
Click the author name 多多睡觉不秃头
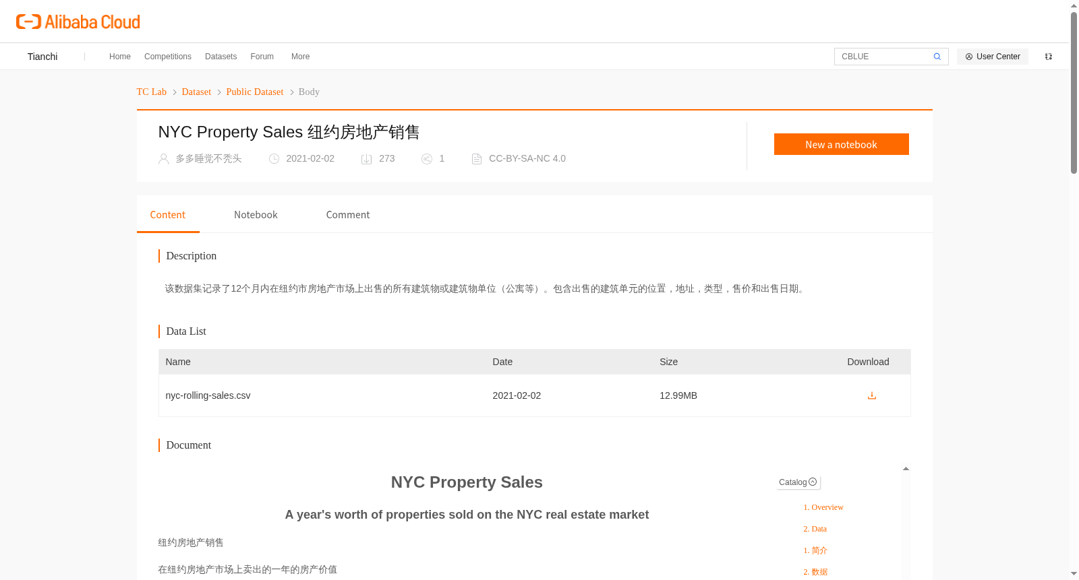[208, 159]
